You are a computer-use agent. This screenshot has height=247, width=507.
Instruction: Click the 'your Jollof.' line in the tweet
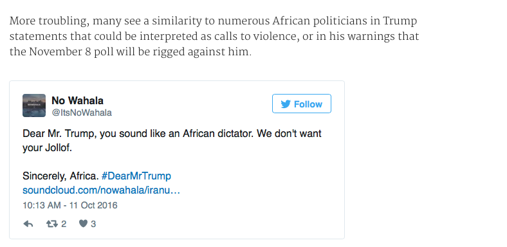point(47,148)
